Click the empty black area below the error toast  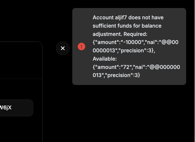coord(129,113)
